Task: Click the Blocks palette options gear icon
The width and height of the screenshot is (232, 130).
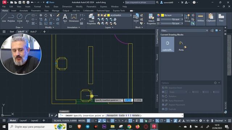Action: tap(215, 83)
